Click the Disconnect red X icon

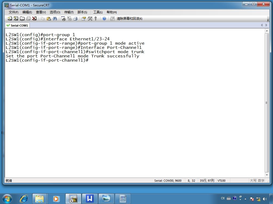coord(34,19)
